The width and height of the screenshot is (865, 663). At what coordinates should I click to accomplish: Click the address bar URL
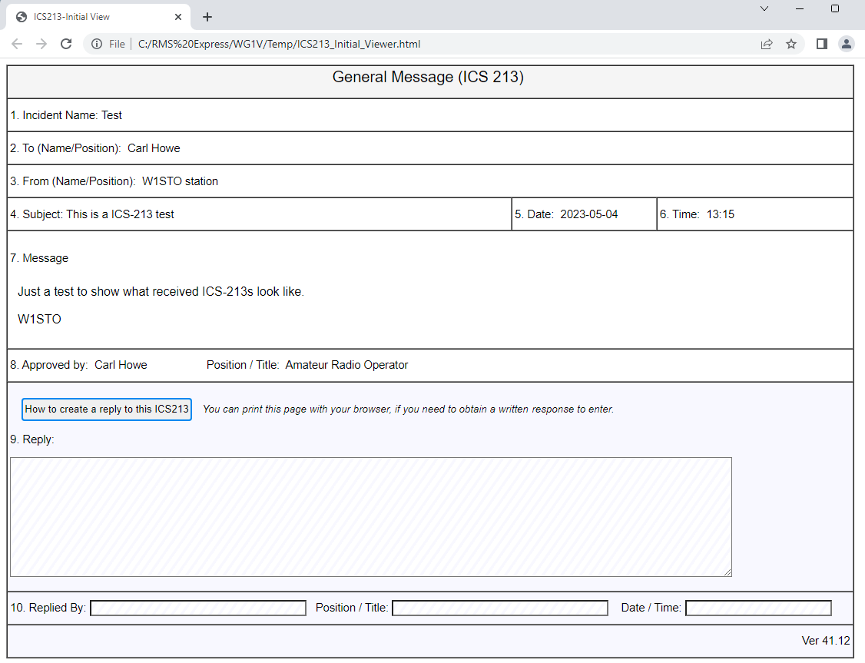280,44
